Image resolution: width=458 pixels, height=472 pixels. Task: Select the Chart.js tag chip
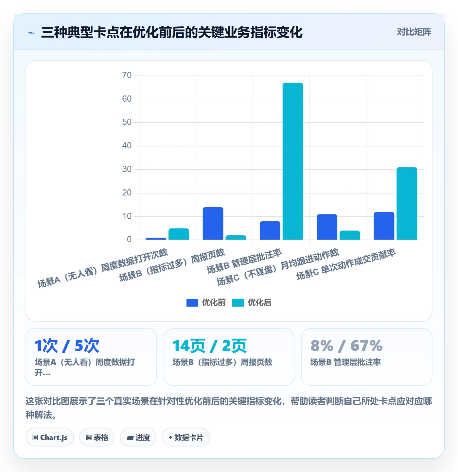pos(50,437)
